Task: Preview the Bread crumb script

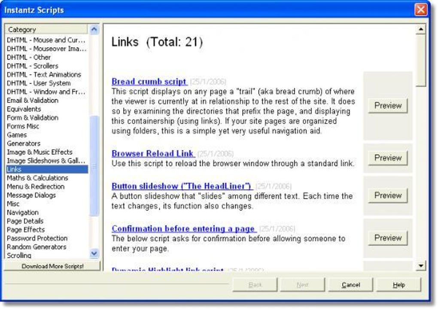Action: (x=388, y=106)
